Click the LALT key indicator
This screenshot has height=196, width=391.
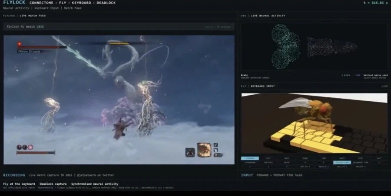[379, 158]
